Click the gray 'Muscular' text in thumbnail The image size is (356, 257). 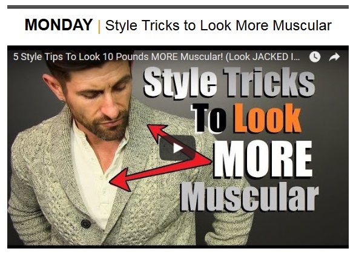[249, 197]
